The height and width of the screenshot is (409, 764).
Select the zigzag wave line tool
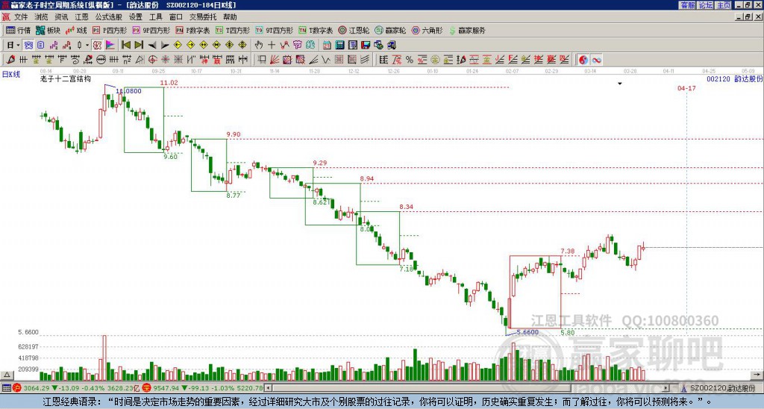coord(326,60)
